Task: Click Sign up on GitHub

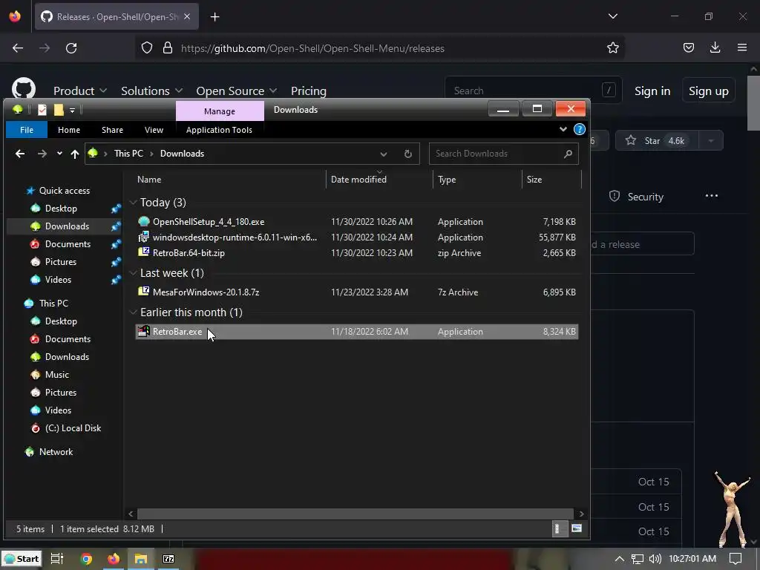Action: click(x=709, y=91)
